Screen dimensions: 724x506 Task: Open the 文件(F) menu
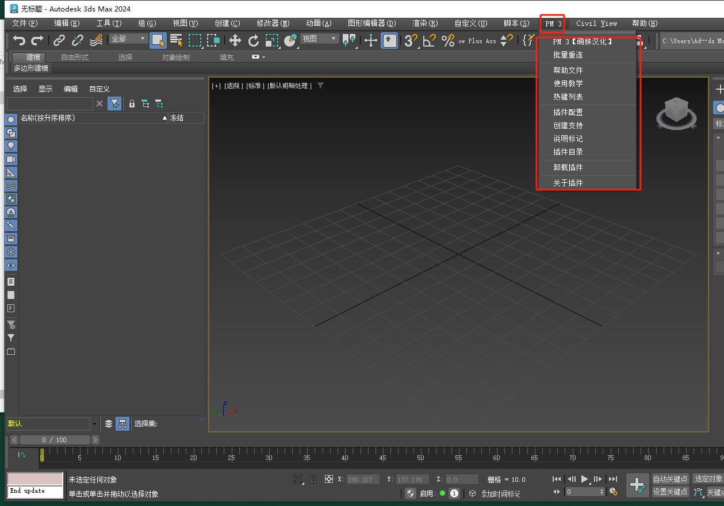click(25, 24)
